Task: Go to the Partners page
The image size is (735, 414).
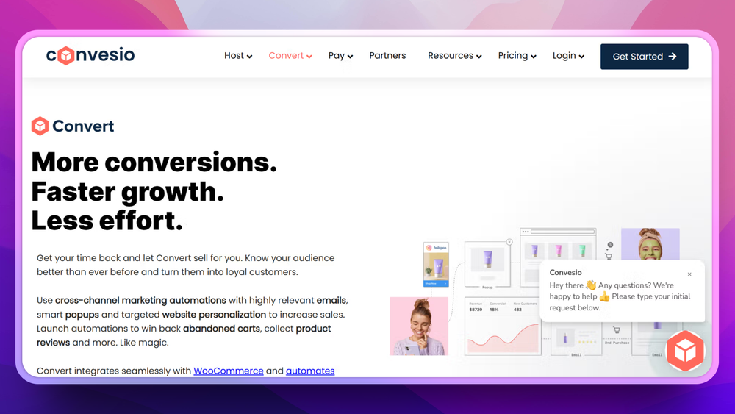Action: click(387, 55)
